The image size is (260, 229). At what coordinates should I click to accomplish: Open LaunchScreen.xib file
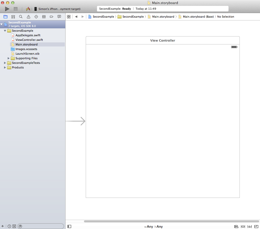click(x=27, y=54)
